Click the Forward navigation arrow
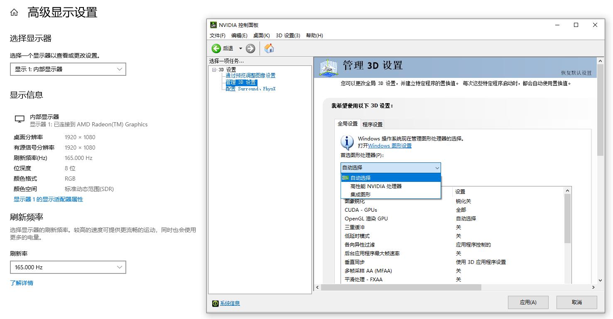613x319 pixels. 250,48
